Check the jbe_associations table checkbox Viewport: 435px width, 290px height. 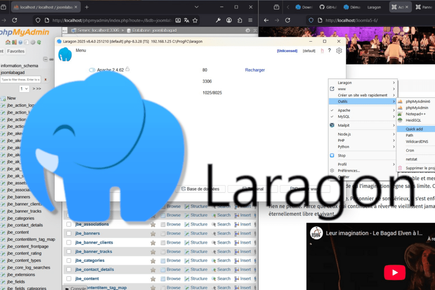[69, 225]
